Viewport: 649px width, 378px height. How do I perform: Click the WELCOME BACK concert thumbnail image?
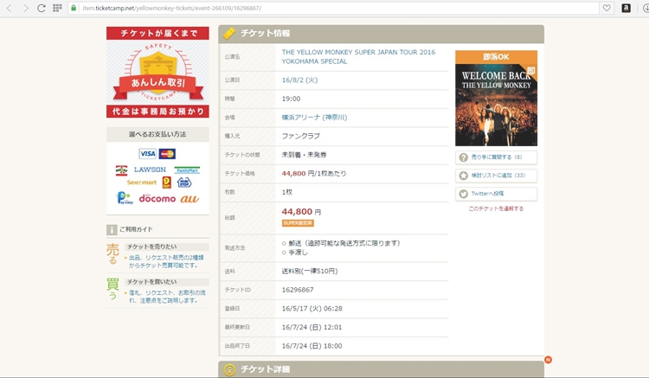tap(496, 98)
